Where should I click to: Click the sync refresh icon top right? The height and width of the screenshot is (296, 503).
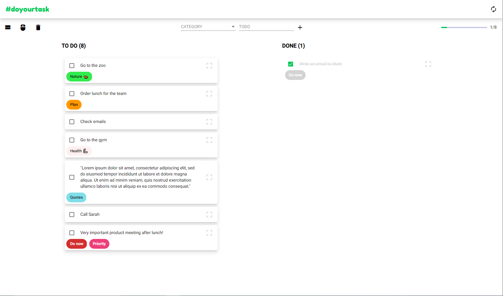tap(493, 9)
